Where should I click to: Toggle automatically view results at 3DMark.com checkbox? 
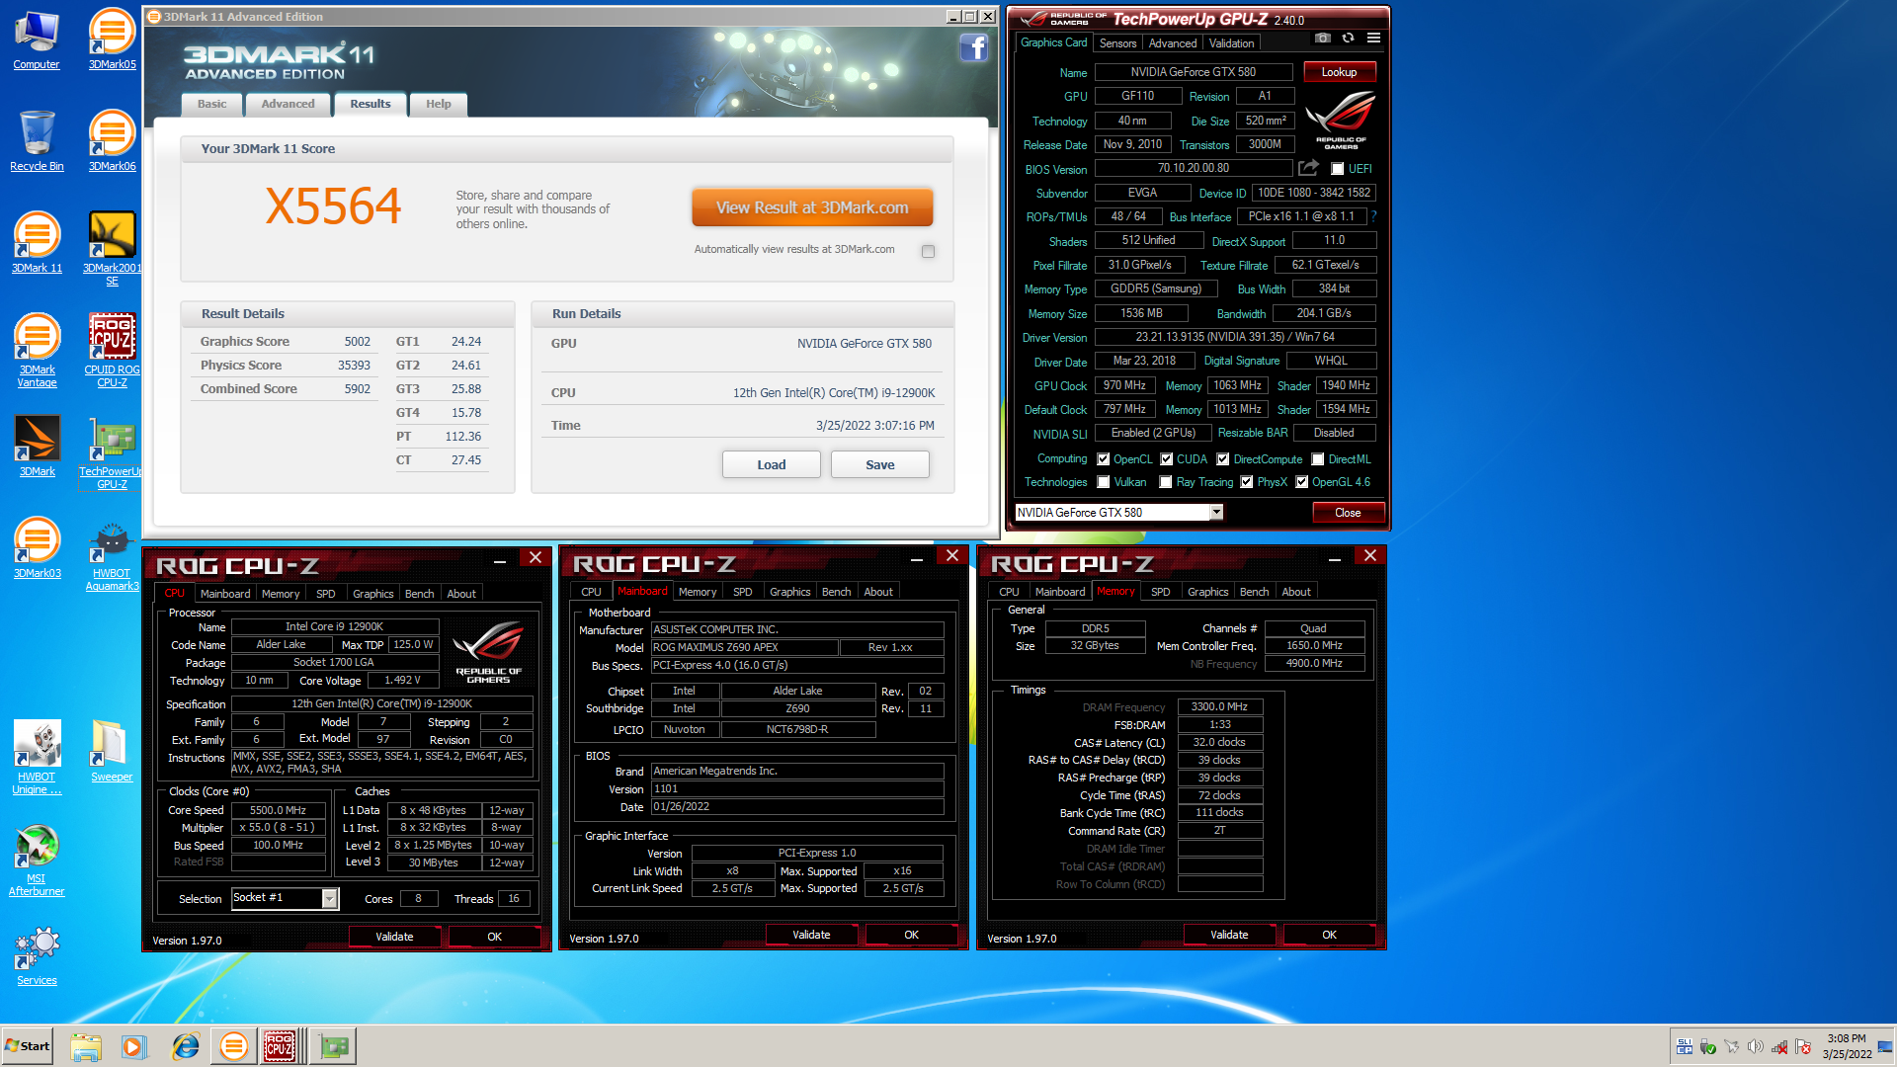(928, 251)
